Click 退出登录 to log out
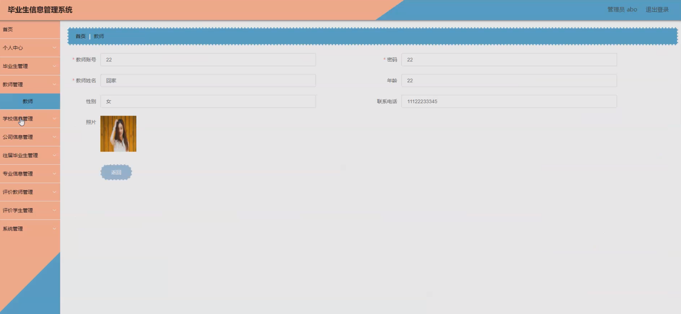The image size is (681, 314). point(657,10)
